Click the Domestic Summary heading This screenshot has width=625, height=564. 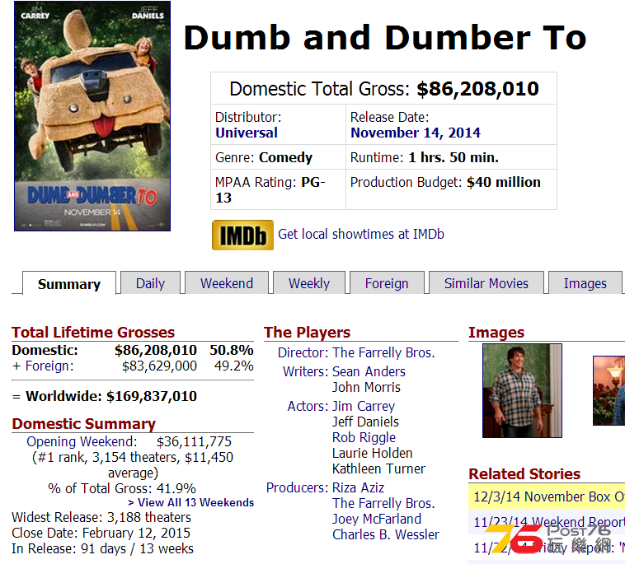coord(84,424)
